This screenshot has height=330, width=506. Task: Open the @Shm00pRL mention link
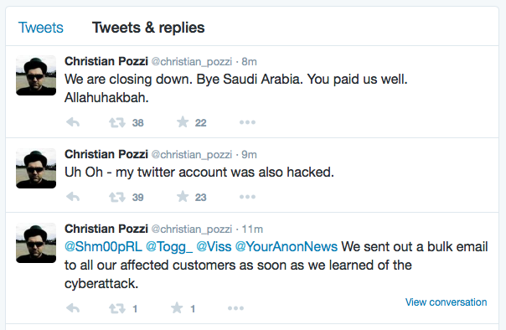point(103,247)
